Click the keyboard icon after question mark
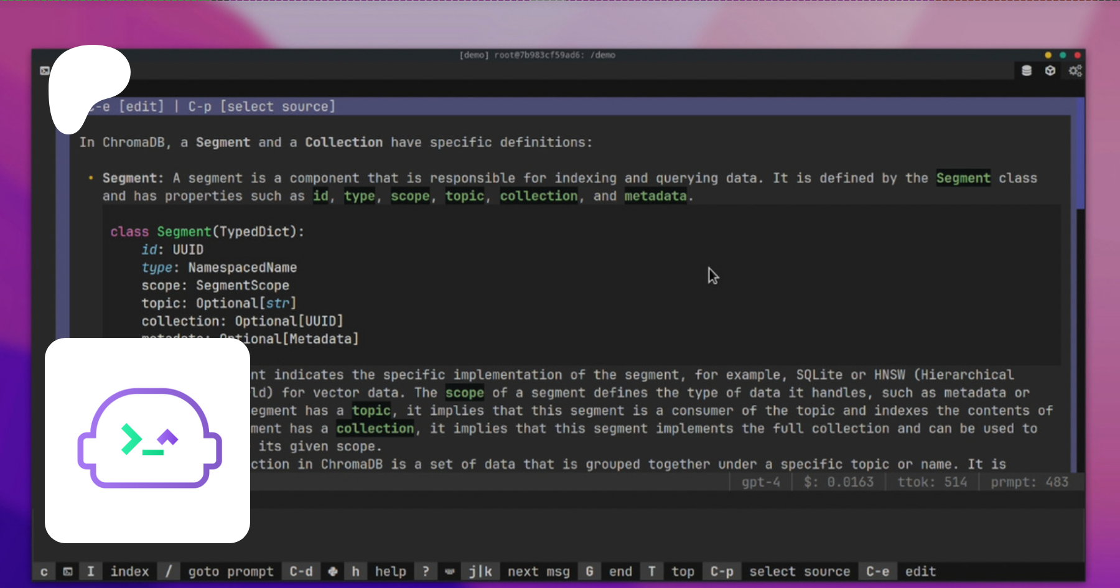The width and height of the screenshot is (1120, 588). (449, 571)
